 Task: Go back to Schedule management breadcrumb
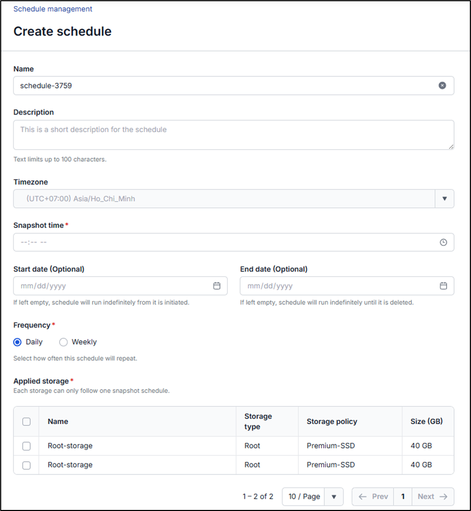pyautogui.click(x=52, y=9)
